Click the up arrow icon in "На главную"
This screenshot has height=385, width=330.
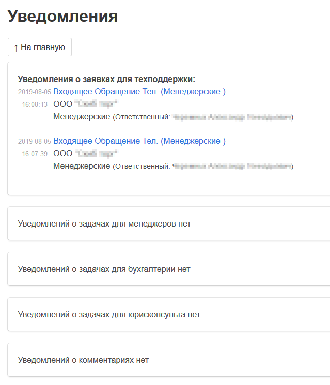tap(16, 47)
